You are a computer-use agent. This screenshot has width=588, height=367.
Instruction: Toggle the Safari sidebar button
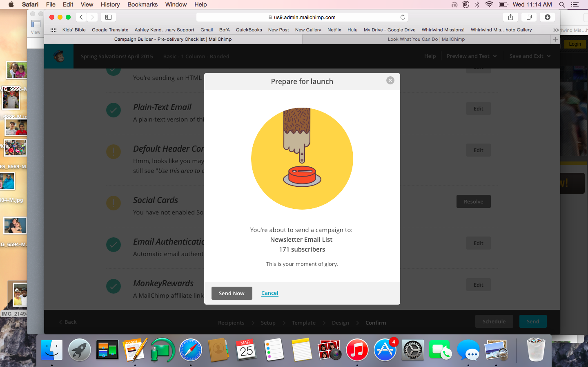pos(108,17)
